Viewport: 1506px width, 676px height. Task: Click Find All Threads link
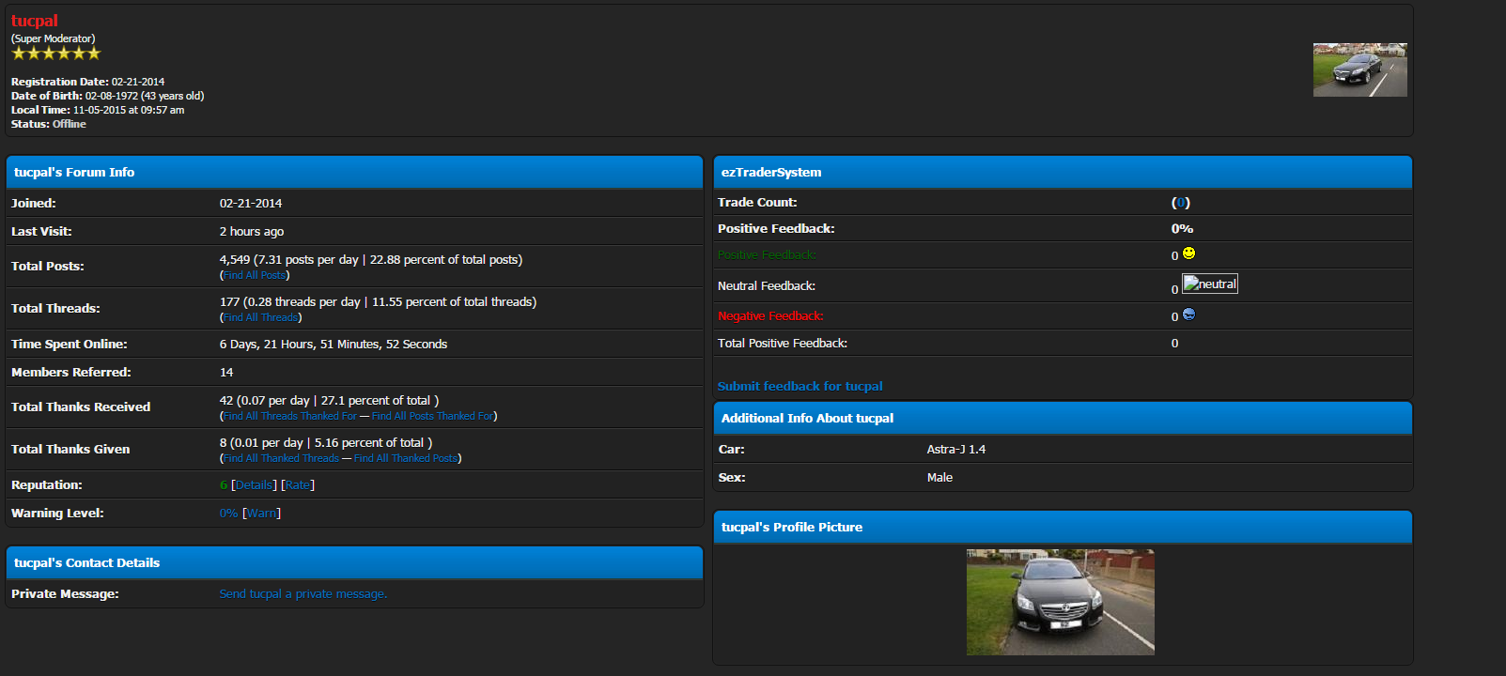point(260,317)
